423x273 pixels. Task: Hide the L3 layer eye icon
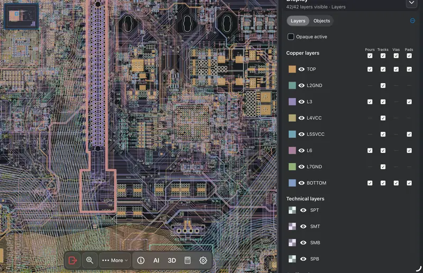point(301,102)
